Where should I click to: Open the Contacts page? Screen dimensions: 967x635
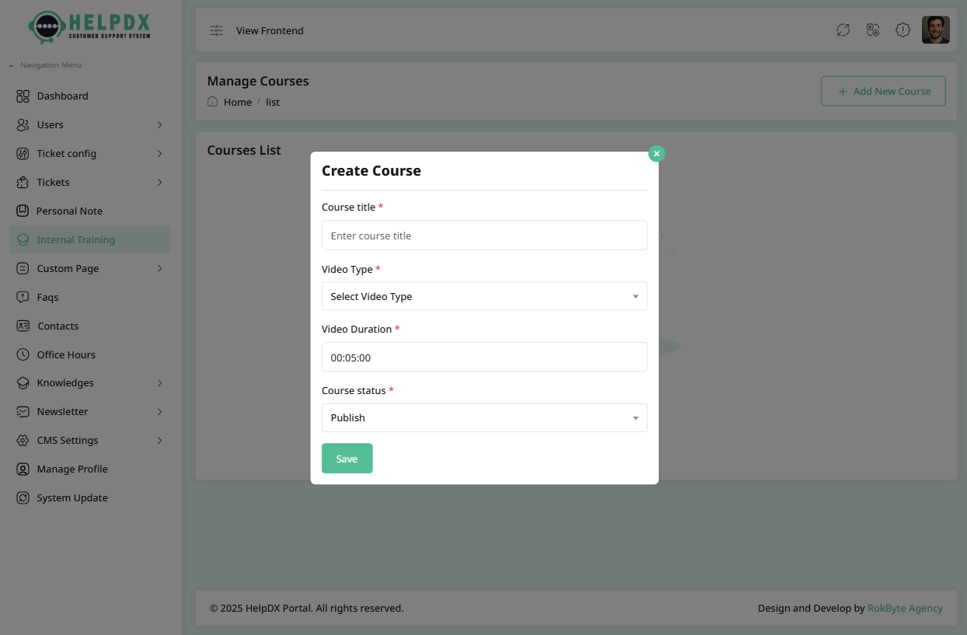point(58,325)
